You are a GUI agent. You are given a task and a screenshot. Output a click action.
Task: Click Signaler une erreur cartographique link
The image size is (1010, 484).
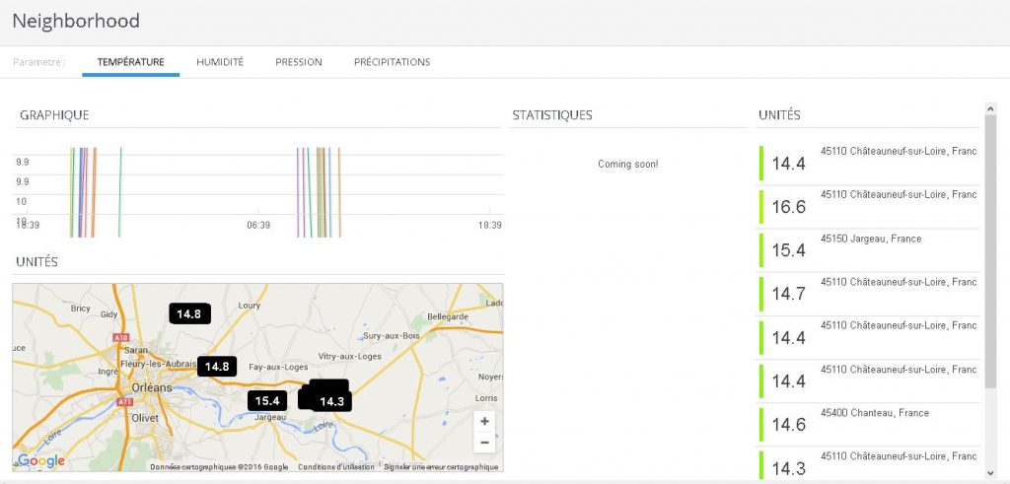tap(441, 467)
